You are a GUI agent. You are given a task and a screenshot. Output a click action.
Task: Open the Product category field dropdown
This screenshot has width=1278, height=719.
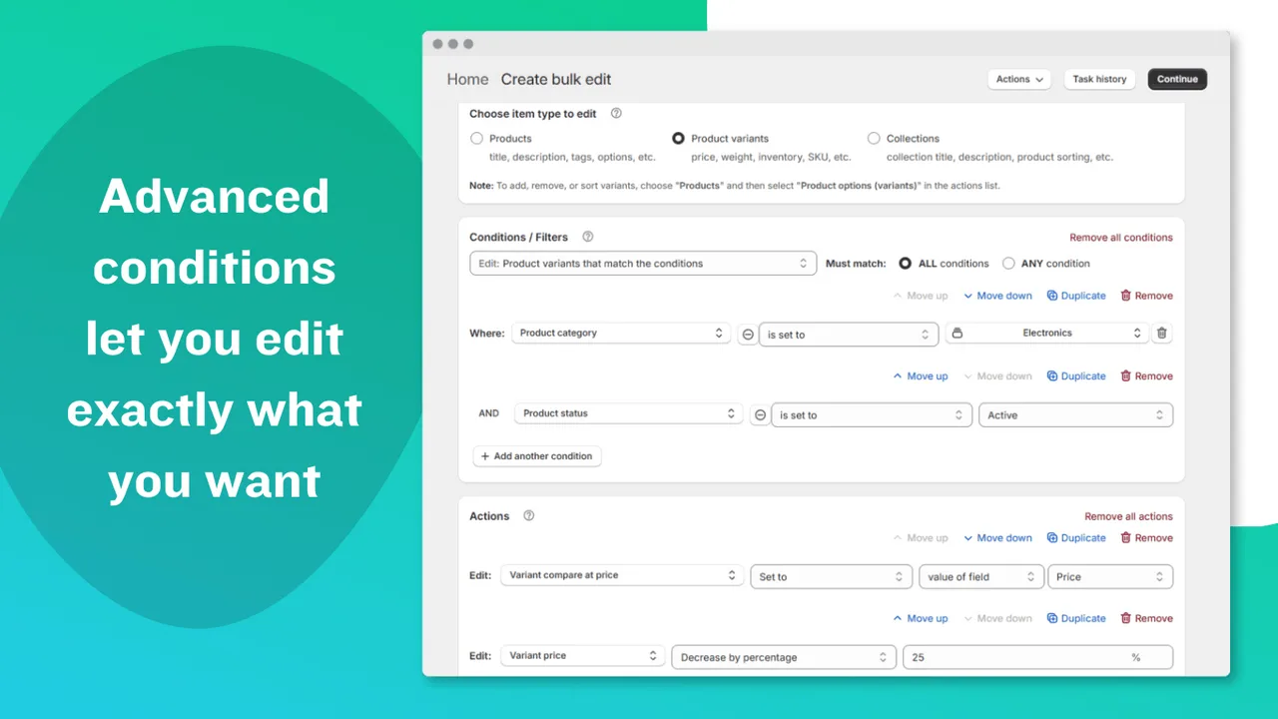point(621,334)
